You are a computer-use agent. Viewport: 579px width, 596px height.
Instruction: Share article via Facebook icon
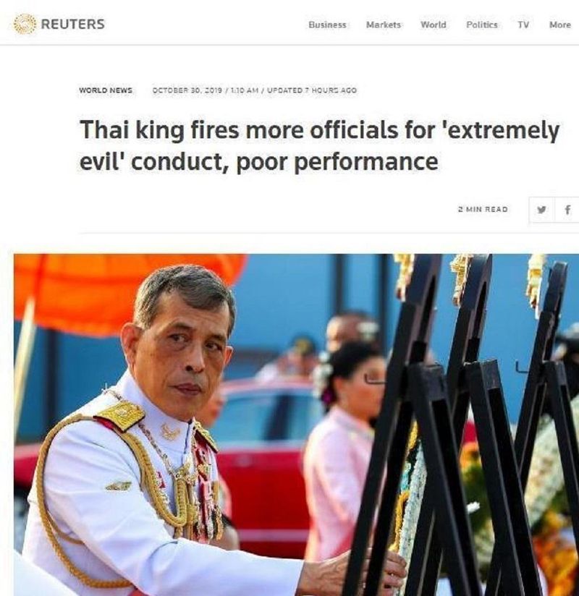click(567, 210)
